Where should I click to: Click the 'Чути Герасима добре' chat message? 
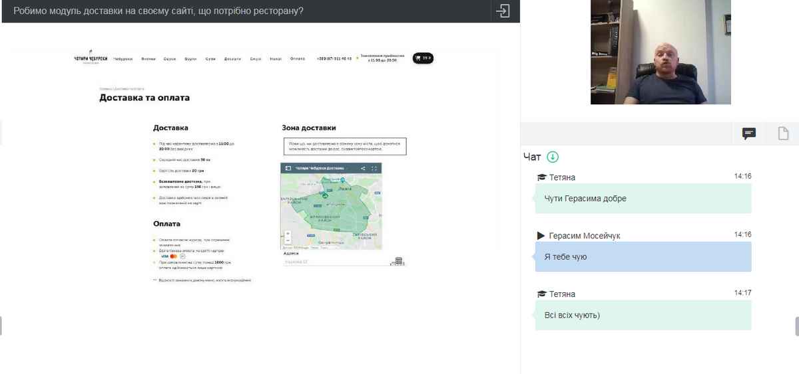pyautogui.click(x=643, y=198)
